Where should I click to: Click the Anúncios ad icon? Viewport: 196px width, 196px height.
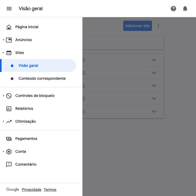(x=9, y=40)
